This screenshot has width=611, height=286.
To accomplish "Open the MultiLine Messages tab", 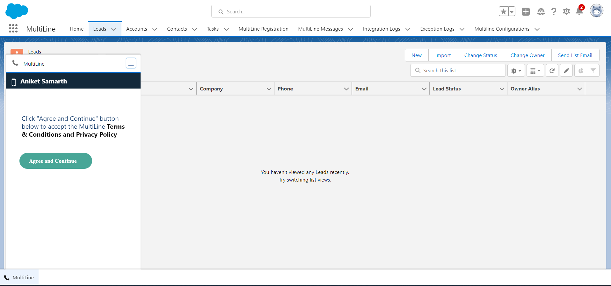I will tap(320, 29).
